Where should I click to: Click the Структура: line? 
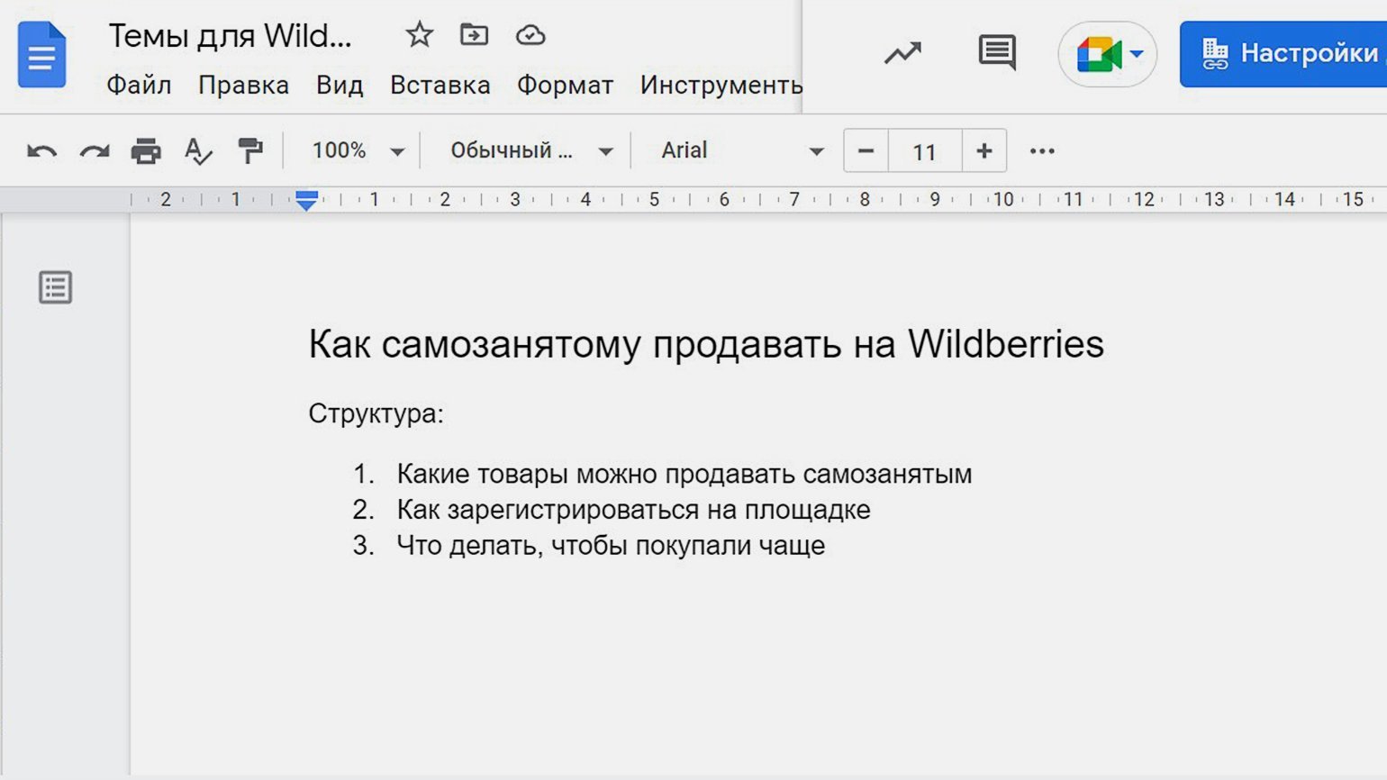tap(376, 413)
